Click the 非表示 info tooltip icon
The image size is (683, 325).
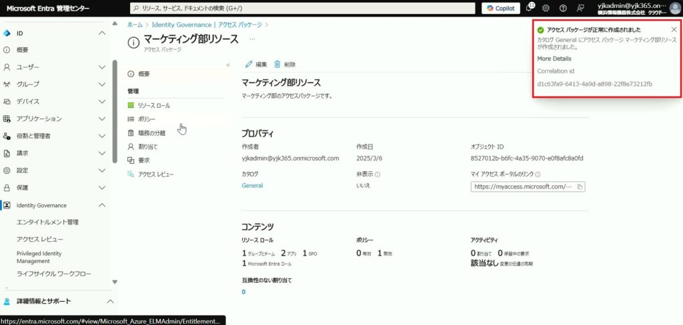378,174
